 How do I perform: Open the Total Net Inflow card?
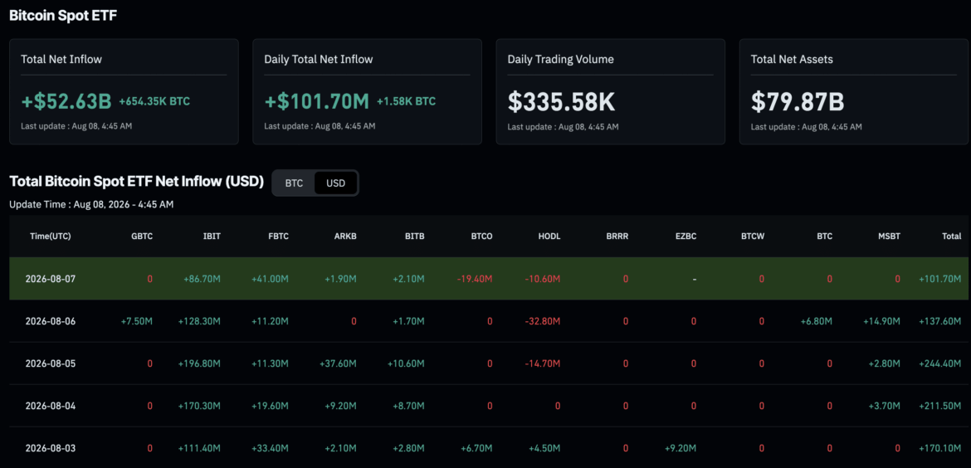[x=124, y=91]
